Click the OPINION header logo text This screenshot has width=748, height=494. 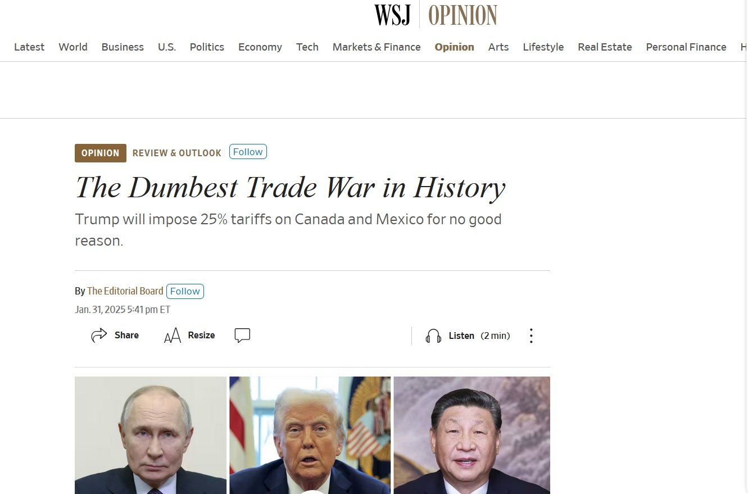463,15
